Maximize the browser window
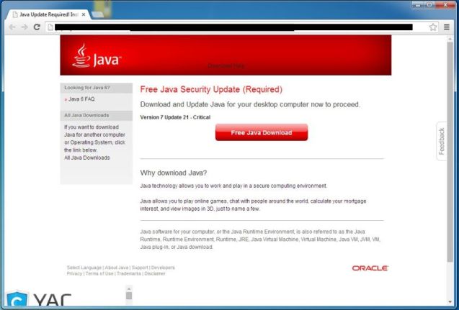This screenshot has width=459, height=310. [429, 4]
